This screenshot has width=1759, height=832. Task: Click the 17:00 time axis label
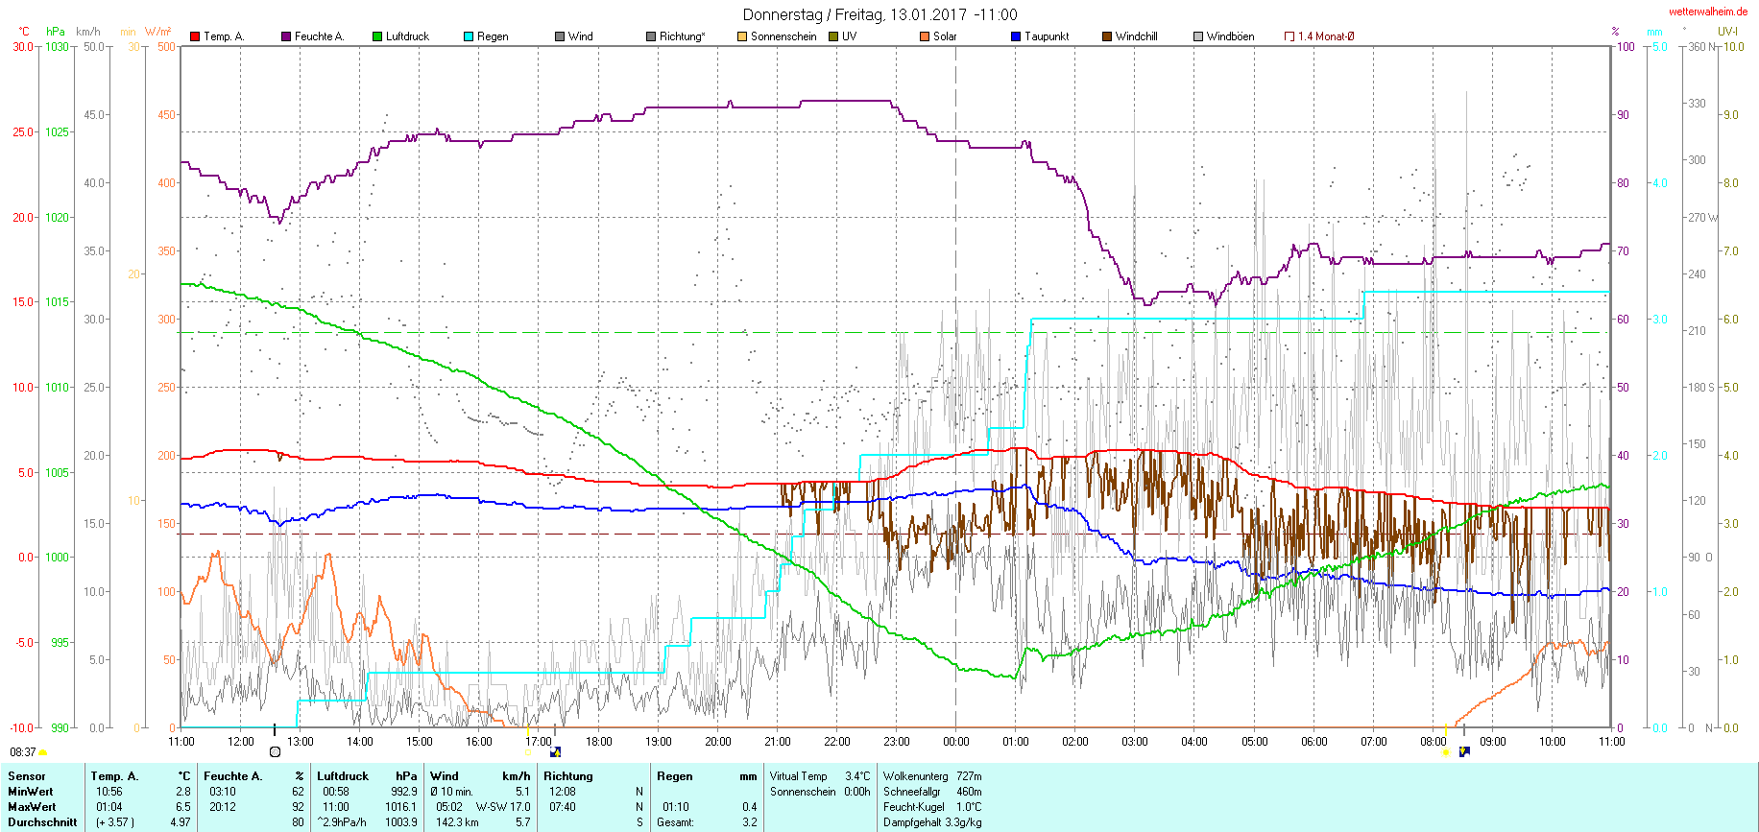click(539, 741)
